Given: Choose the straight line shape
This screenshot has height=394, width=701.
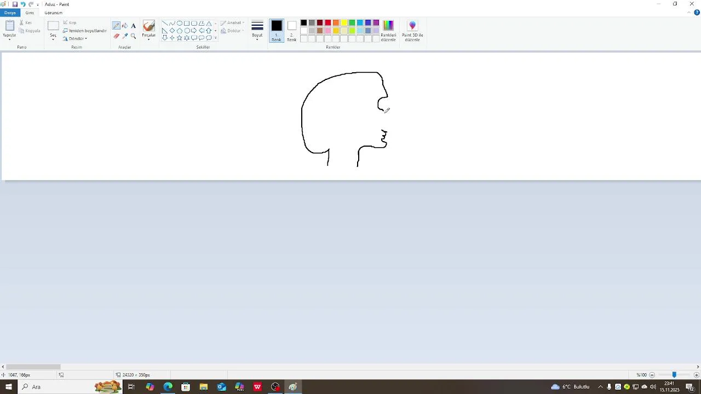Looking at the screenshot, I should point(165,24).
